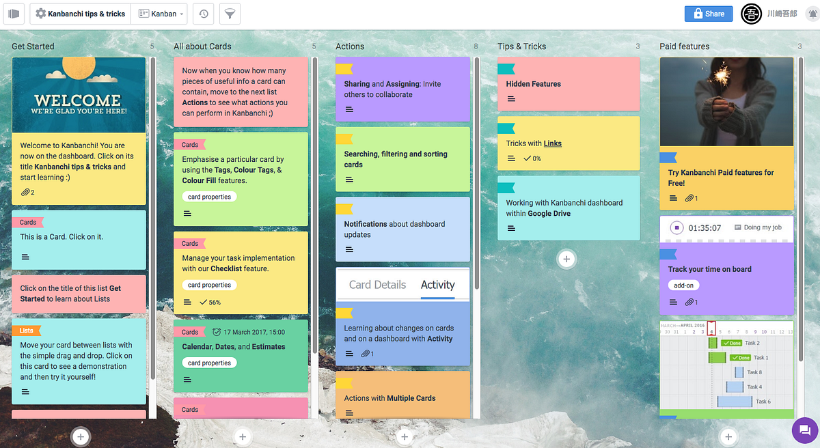Image resolution: width=820 pixels, height=448 pixels.
Task: Add a card to Get Started list
Action: 81,436
